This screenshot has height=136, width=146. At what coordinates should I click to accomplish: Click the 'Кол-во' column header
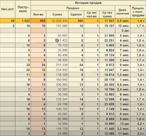(x=38, y=15)
